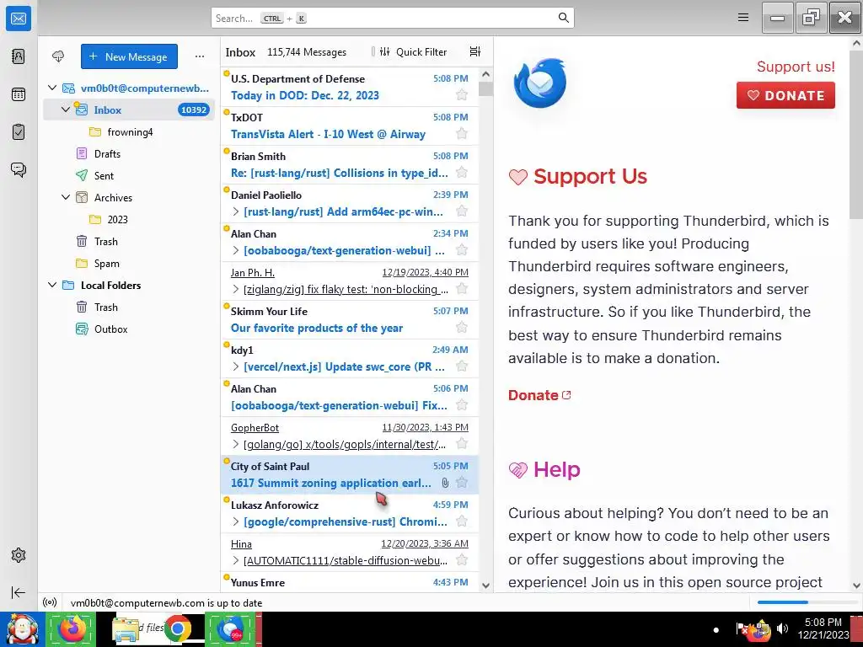Screen dimensions: 863x647
Task: Collapse the Archives folder
Action: [66, 197]
